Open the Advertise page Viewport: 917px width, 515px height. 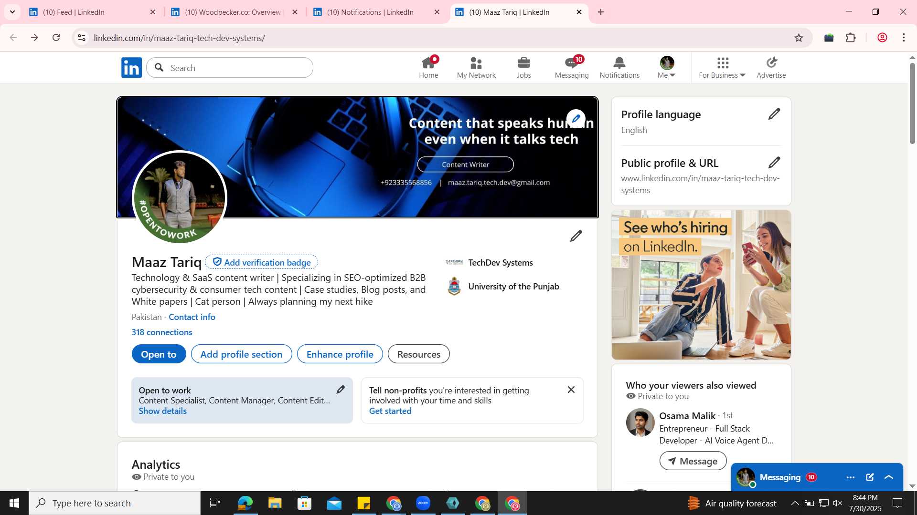click(x=771, y=67)
